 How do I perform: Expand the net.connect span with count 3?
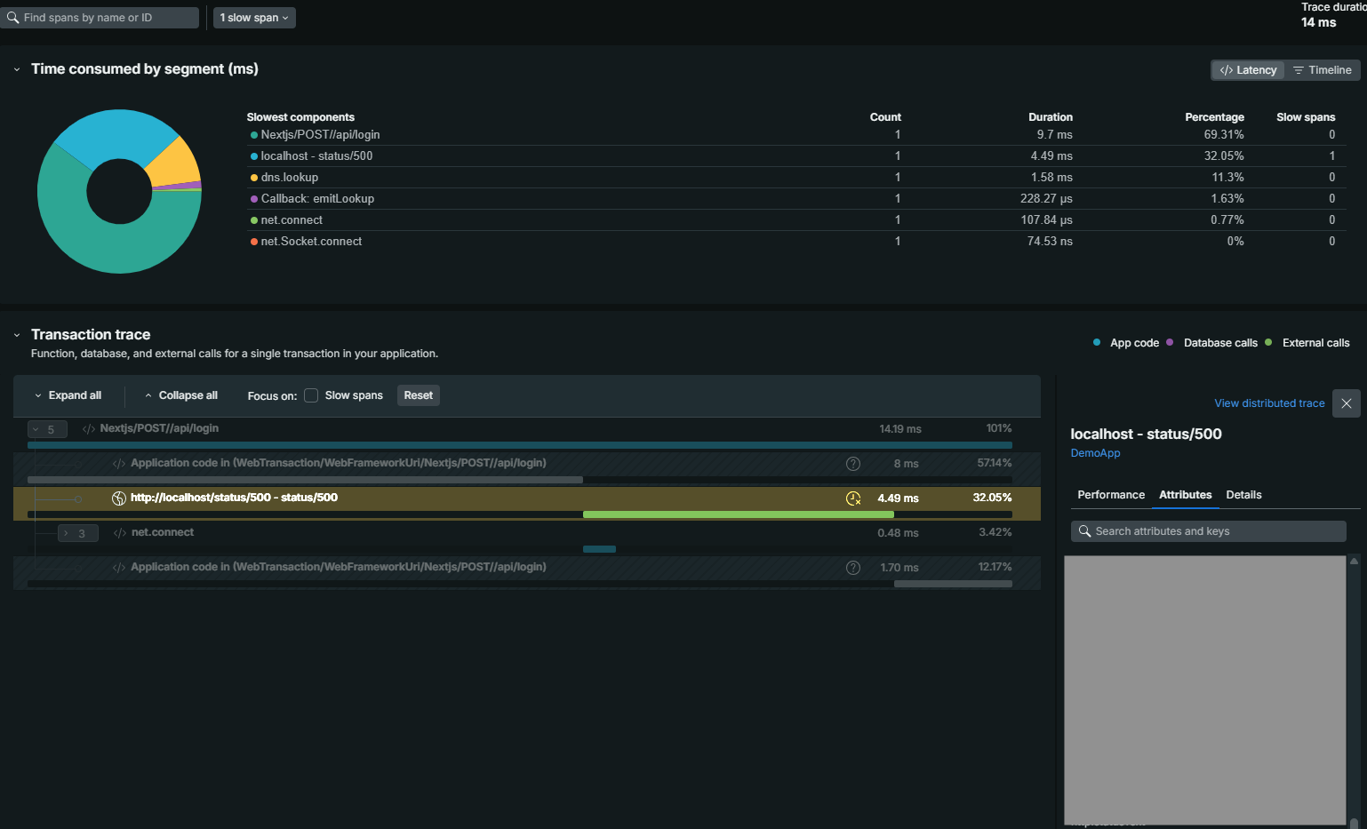click(x=77, y=533)
